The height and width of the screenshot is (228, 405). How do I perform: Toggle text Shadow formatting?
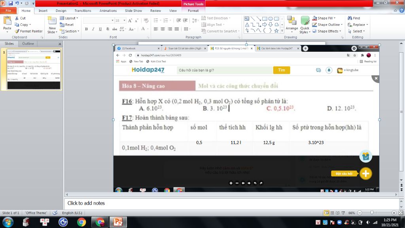click(x=108, y=29)
